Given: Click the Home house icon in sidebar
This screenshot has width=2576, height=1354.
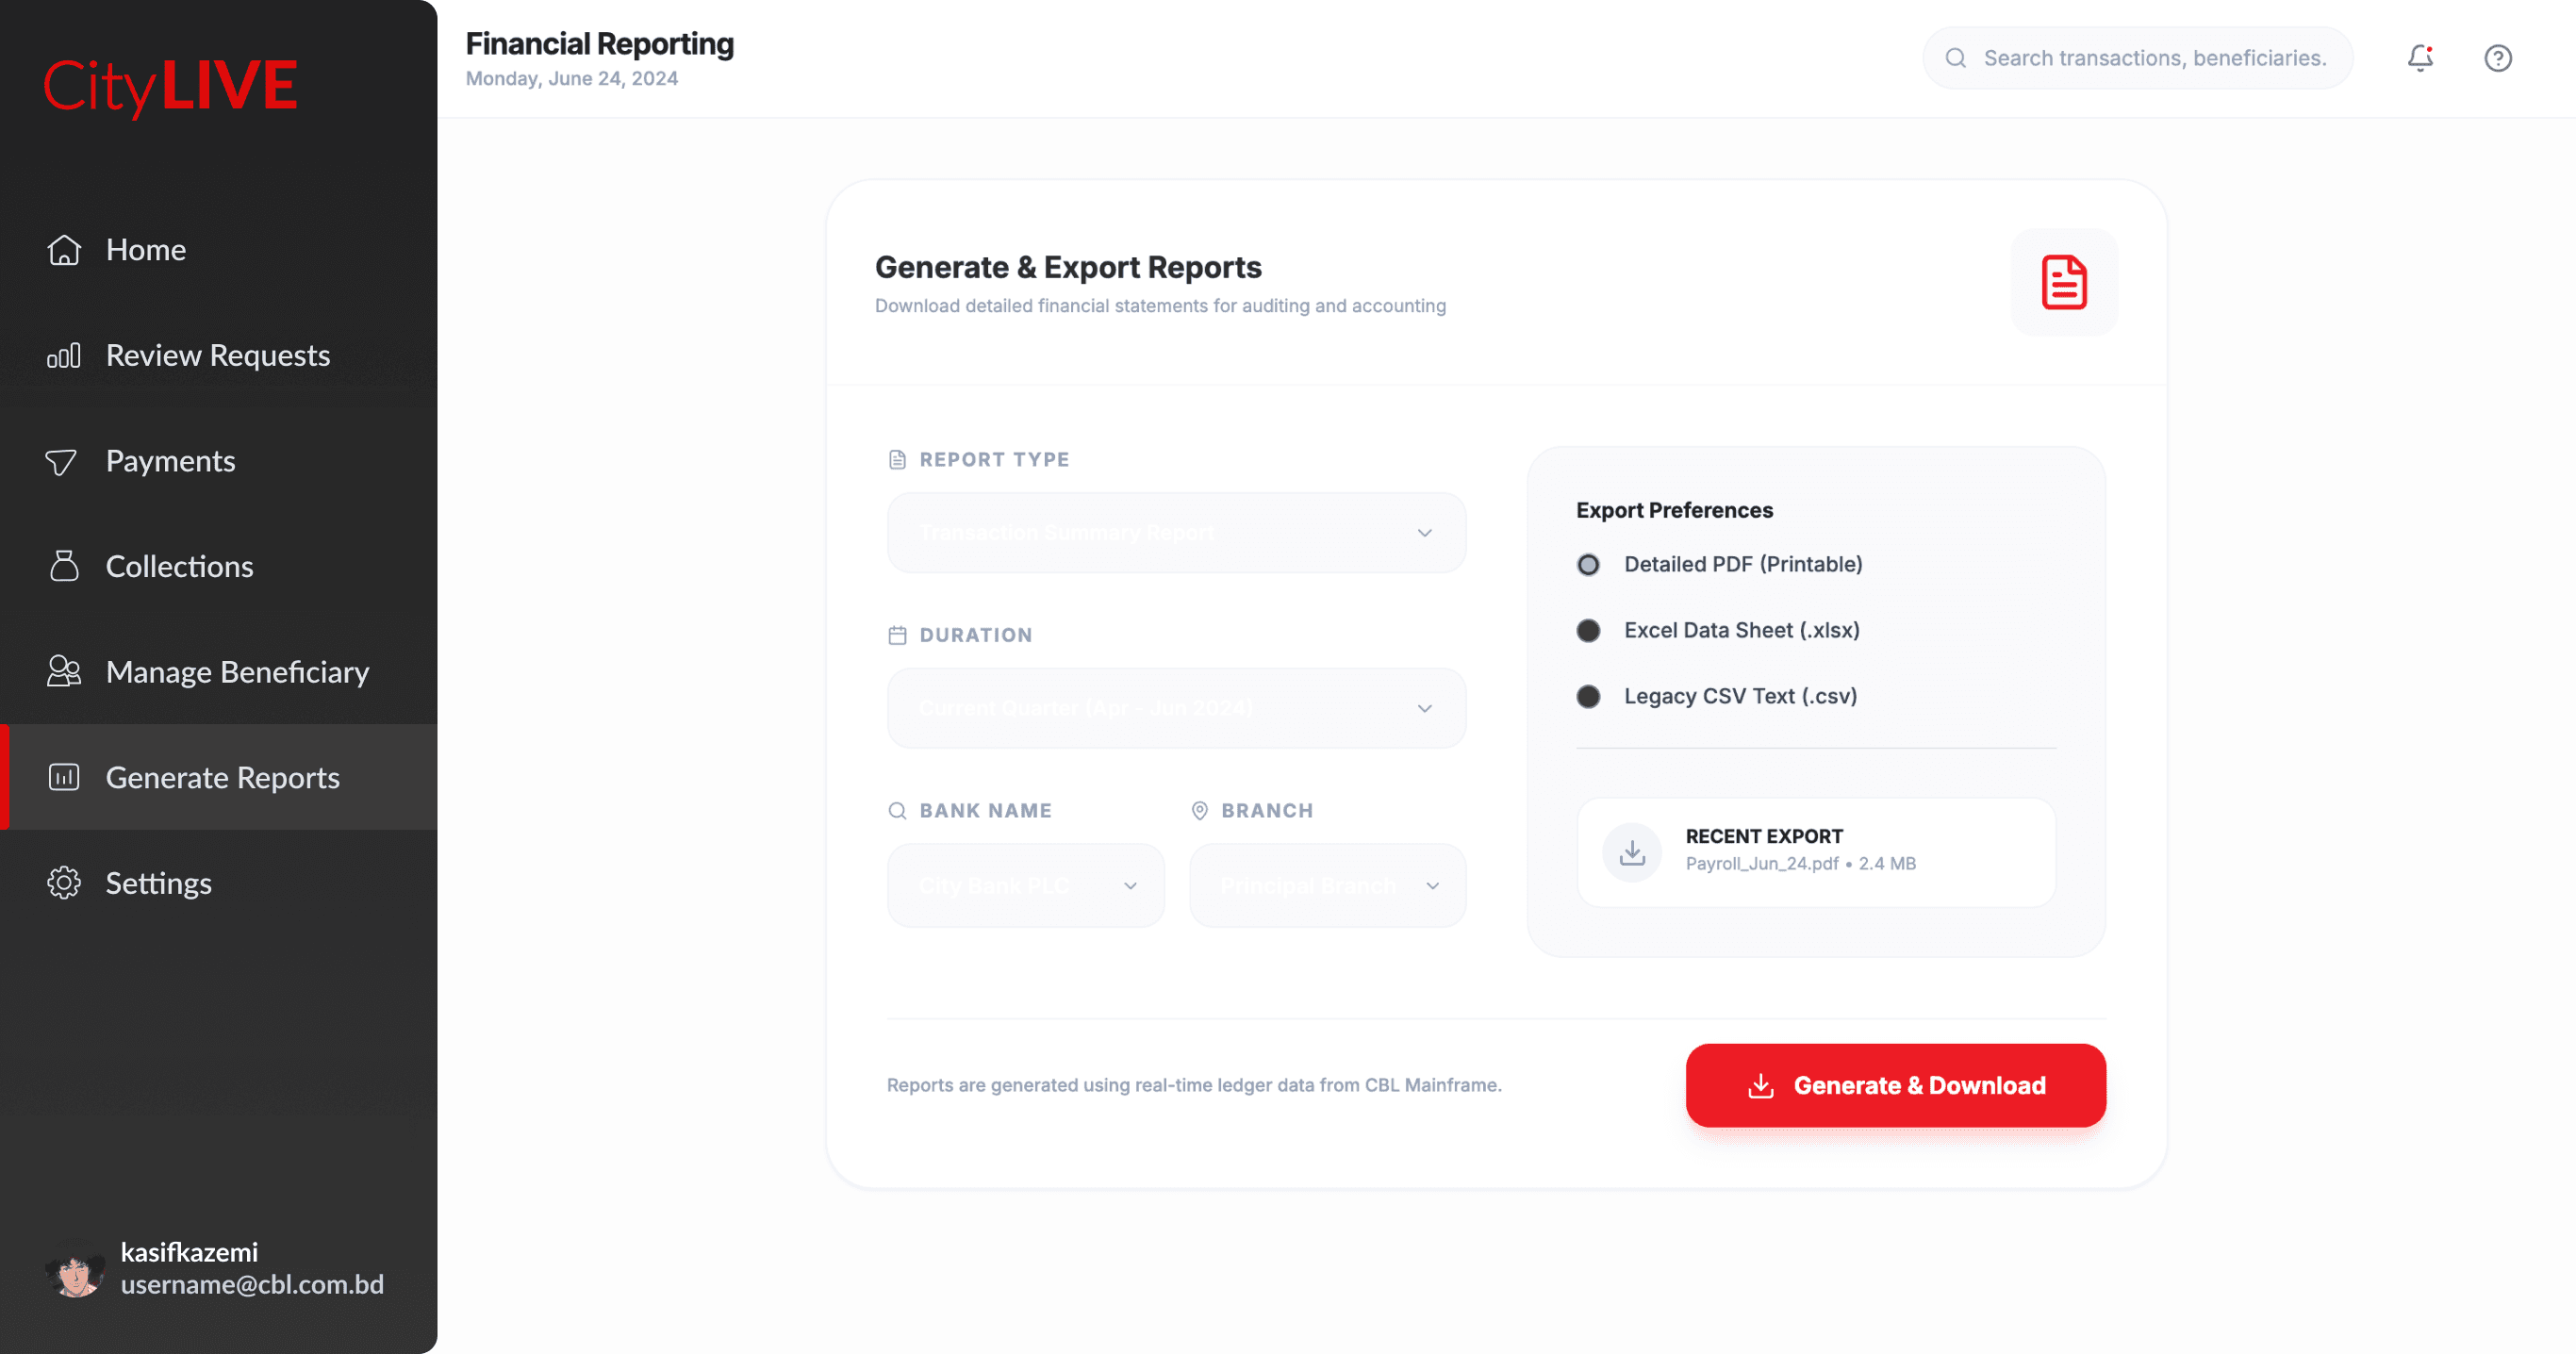Looking at the screenshot, I should tap(64, 250).
